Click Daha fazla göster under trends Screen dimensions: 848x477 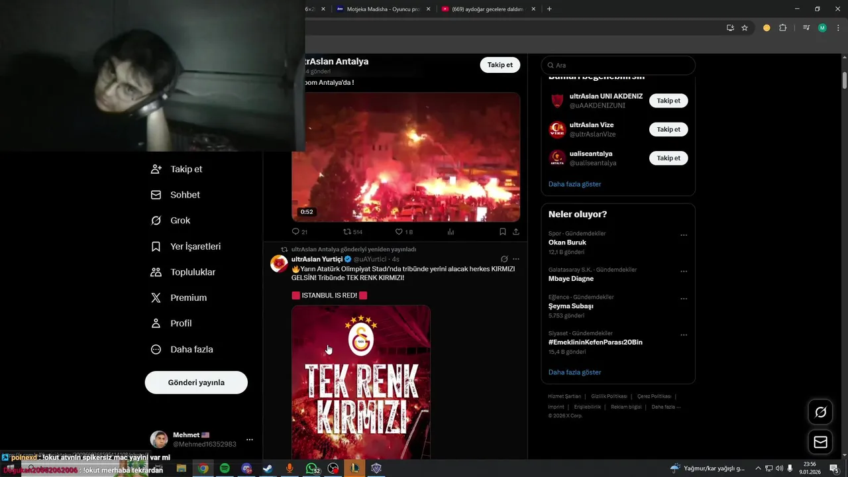[x=574, y=372]
